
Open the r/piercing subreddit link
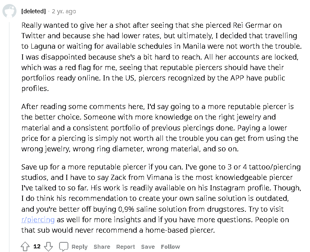coord(38,220)
